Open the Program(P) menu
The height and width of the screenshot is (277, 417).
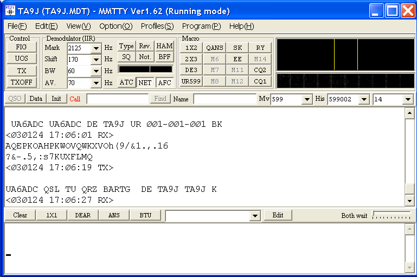coord(201,26)
